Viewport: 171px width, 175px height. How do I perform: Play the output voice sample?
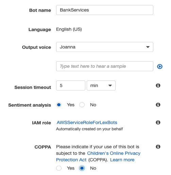point(160,66)
